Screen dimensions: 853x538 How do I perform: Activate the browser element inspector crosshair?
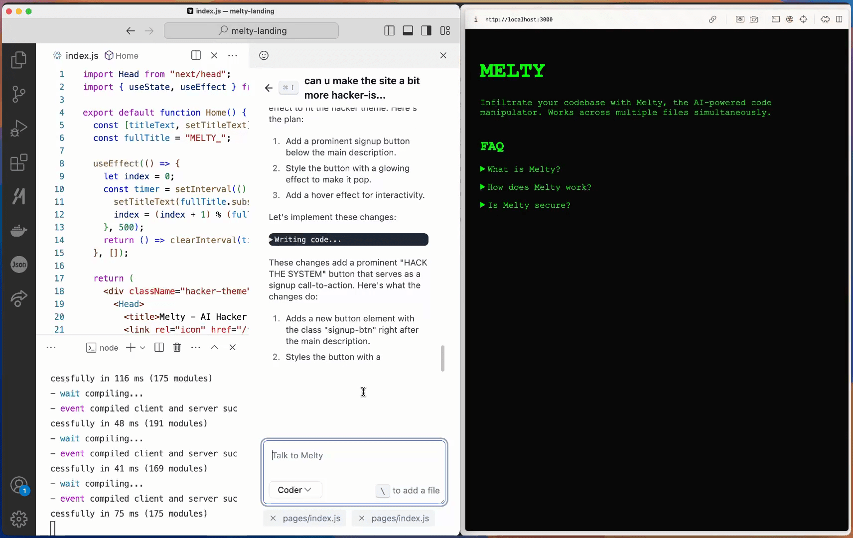point(803,19)
